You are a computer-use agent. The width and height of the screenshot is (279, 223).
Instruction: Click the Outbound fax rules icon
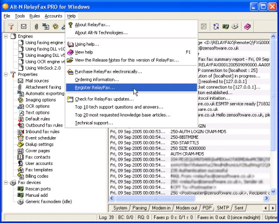coord(21,125)
